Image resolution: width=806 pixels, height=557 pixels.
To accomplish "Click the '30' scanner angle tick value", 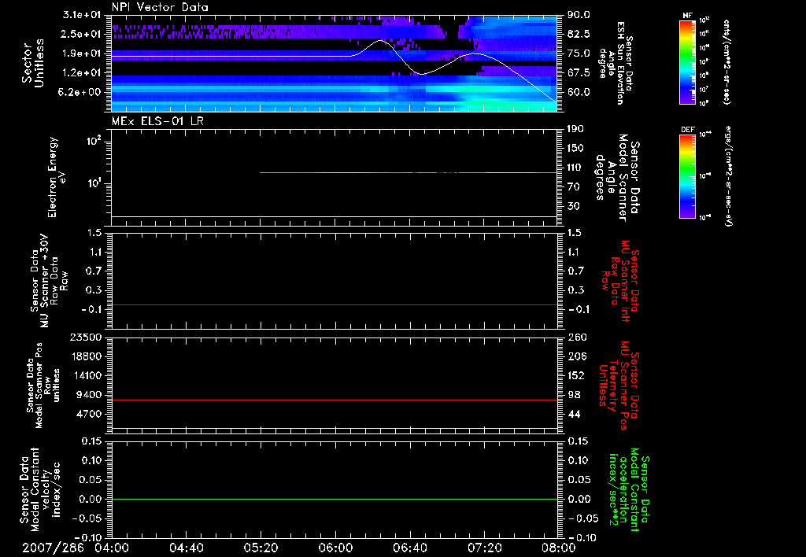I will (x=573, y=206).
